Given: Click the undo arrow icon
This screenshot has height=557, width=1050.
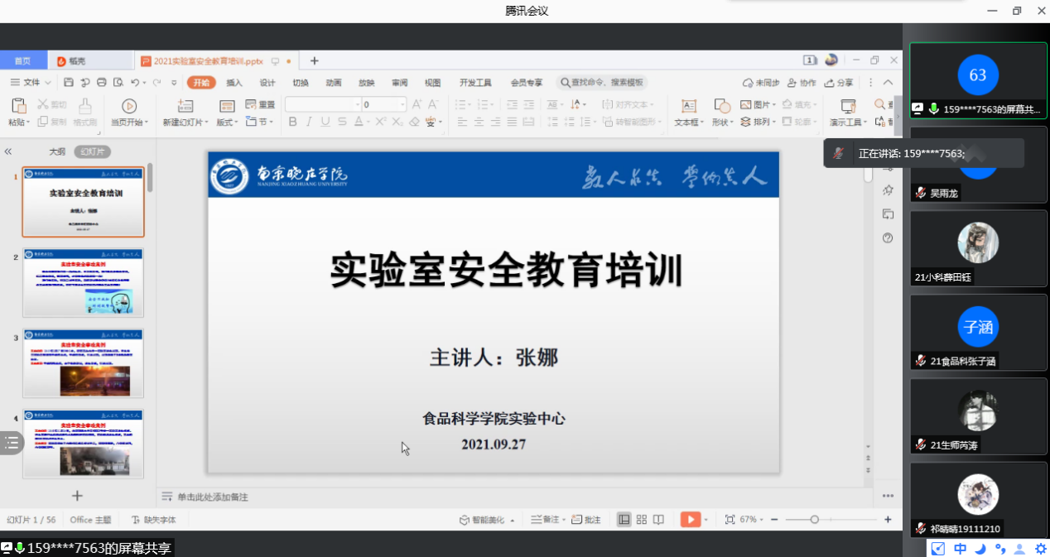Looking at the screenshot, I should (135, 83).
